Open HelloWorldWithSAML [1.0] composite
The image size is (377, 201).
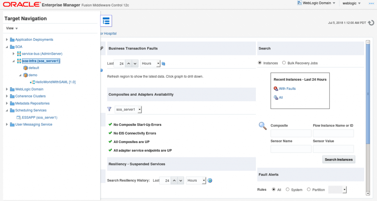click(55, 82)
